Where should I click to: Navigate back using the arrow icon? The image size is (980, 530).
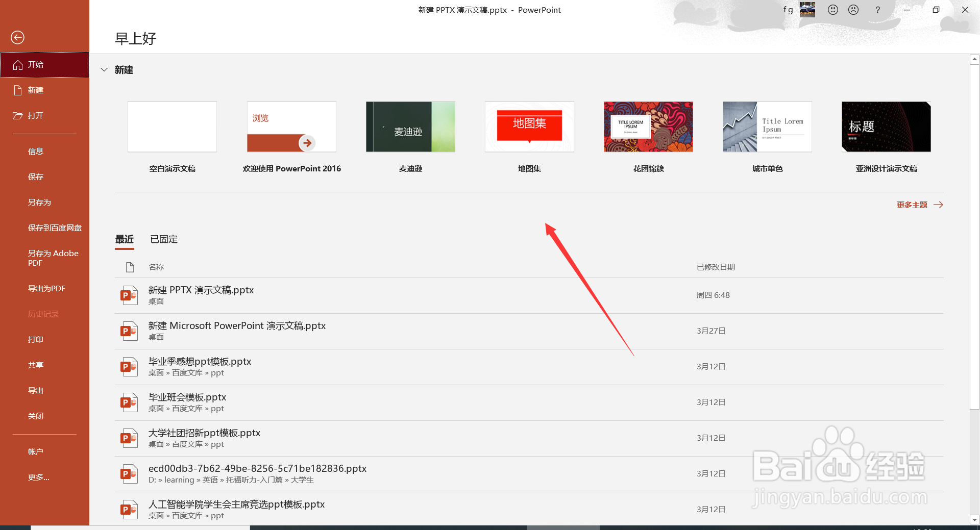pos(17,37)
